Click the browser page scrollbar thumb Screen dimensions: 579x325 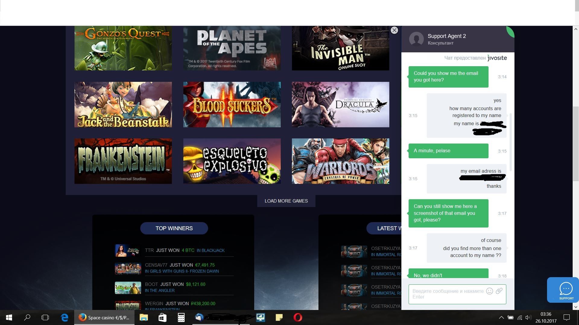coord(576,144)
